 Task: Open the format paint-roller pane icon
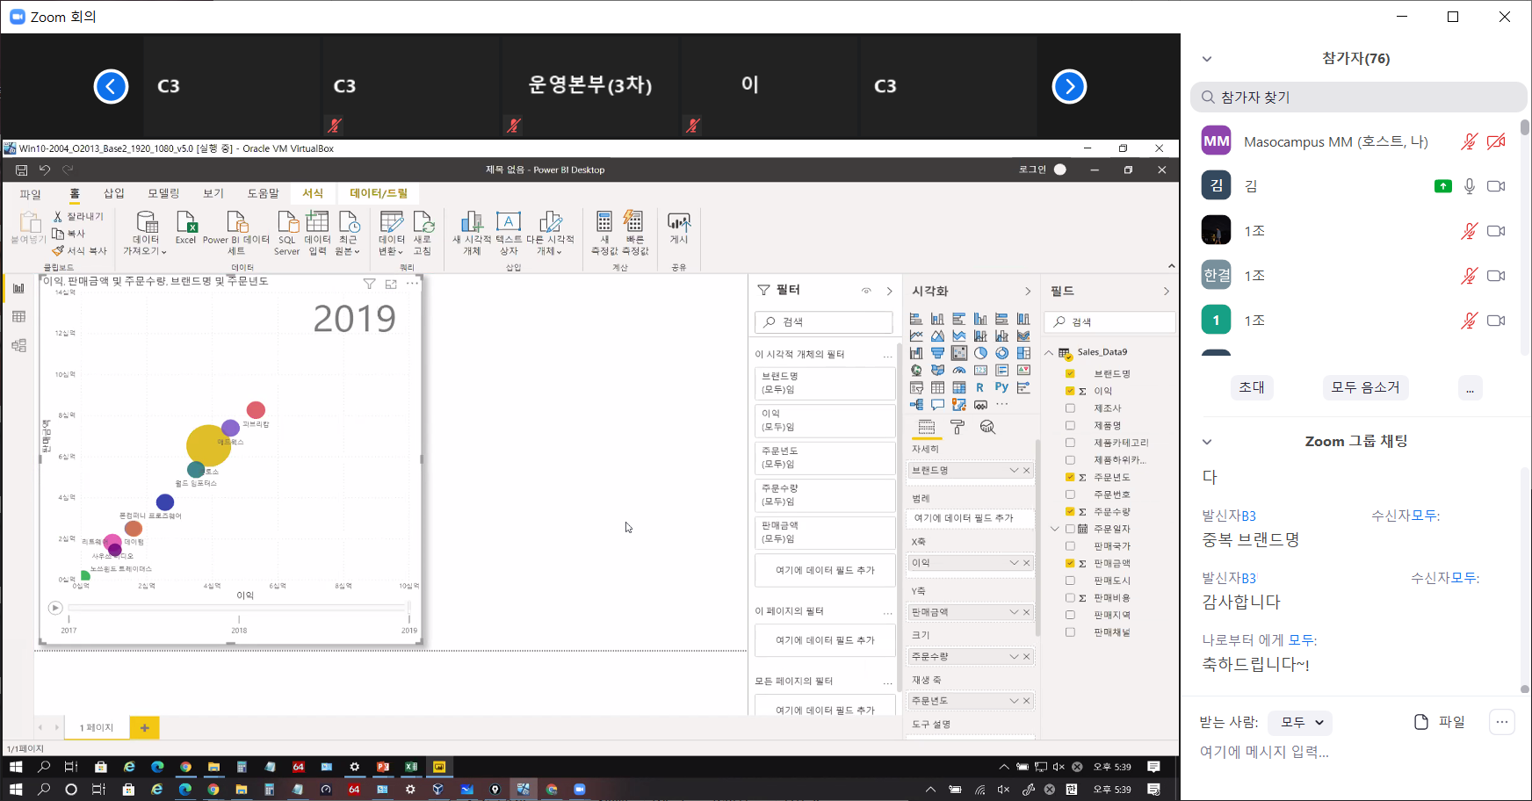click(957, 427)
